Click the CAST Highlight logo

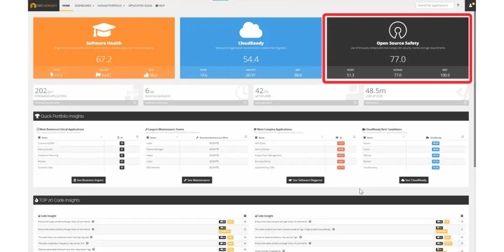(44, 6)
